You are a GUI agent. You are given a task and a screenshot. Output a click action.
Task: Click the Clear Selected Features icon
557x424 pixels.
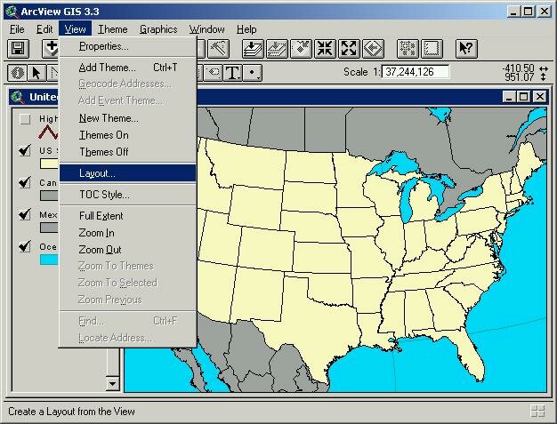(x=432, y=49)
